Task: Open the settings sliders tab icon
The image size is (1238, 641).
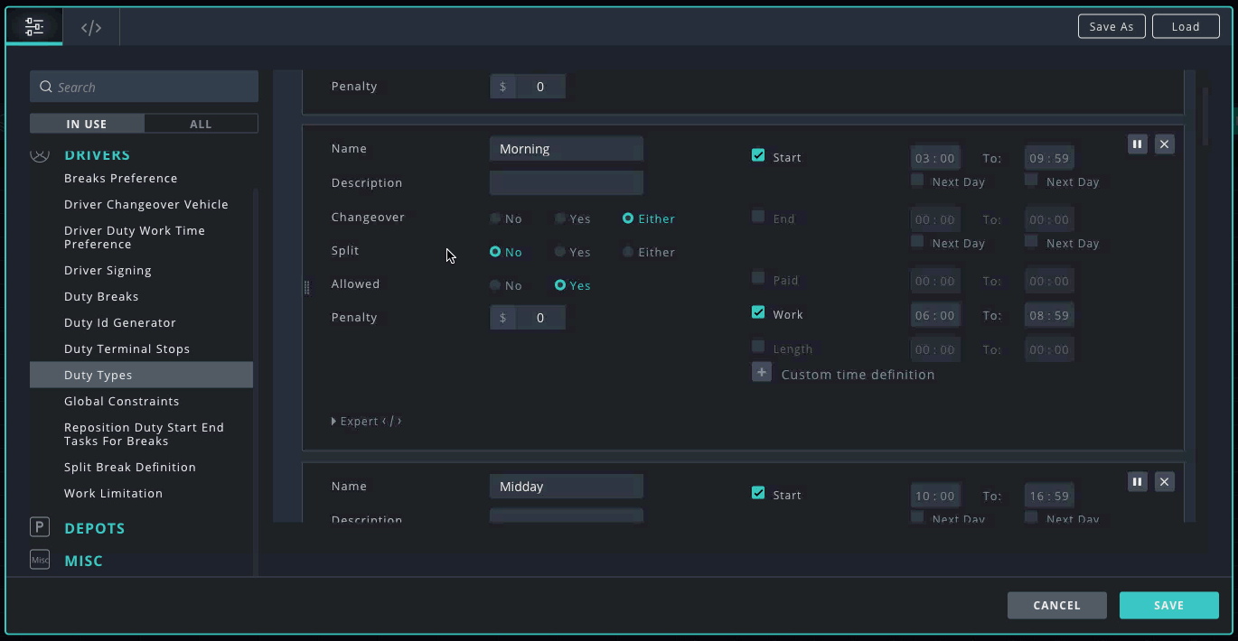Action: tap(34, 27)
